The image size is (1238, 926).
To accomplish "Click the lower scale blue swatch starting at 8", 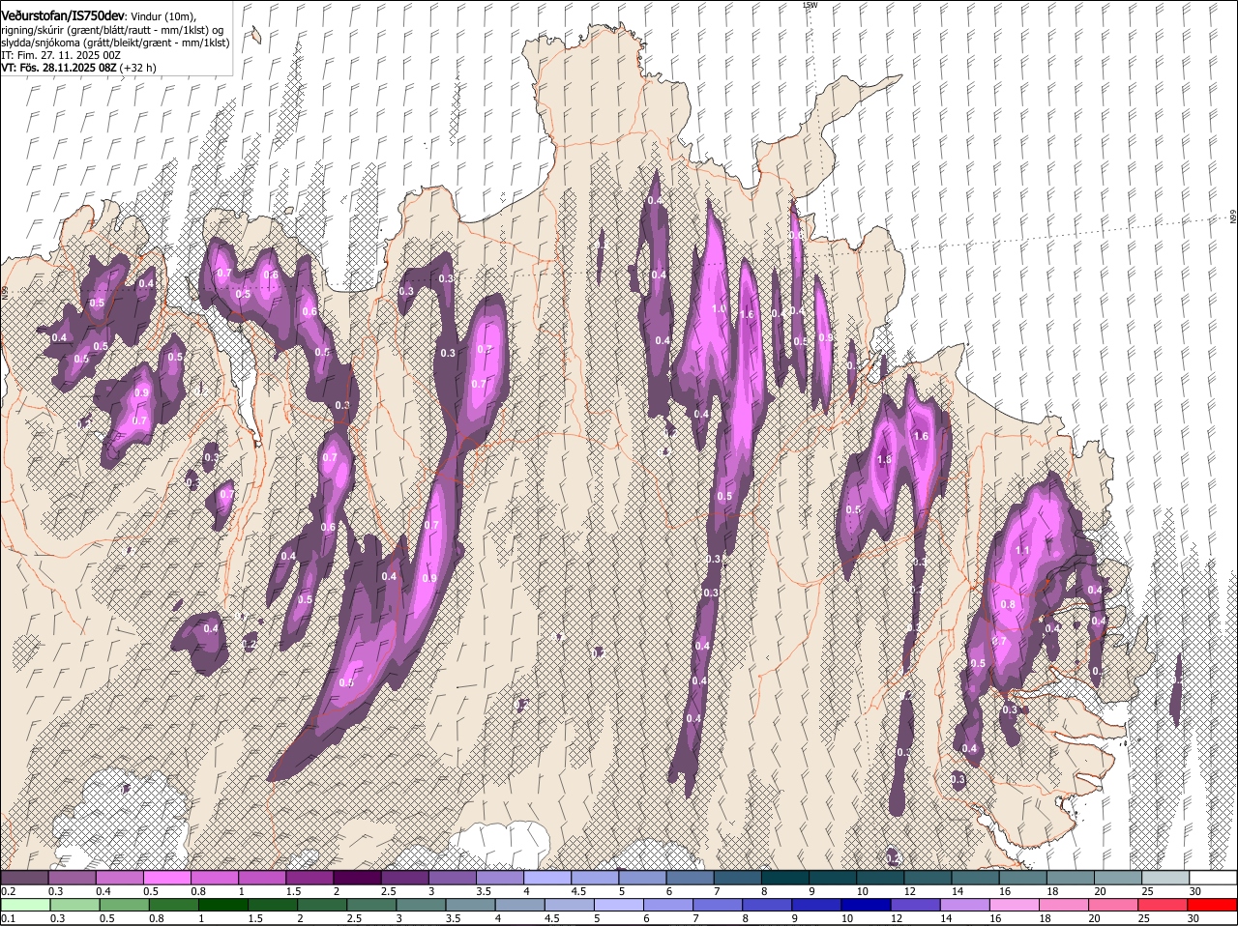I will [769, 906].
